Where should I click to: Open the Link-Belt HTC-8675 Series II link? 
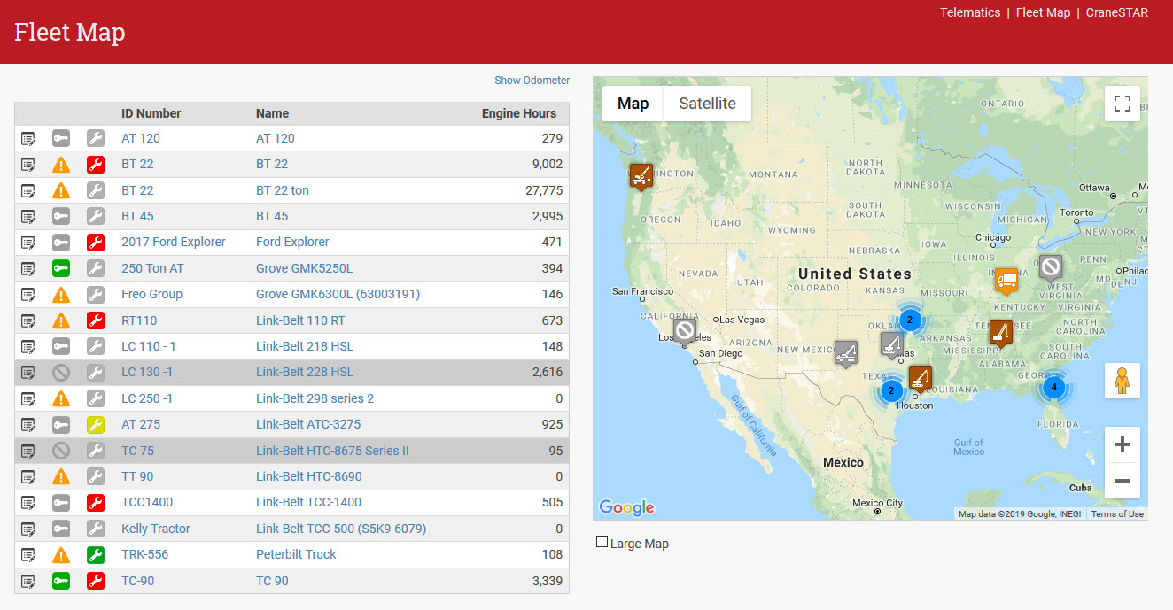click(332, 451)
